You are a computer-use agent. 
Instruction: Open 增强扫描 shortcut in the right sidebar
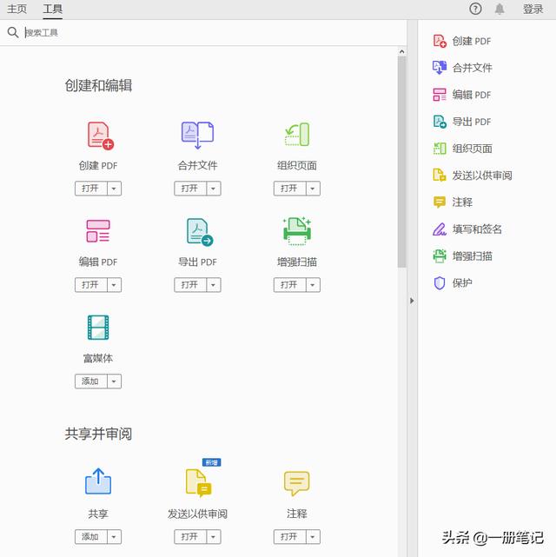click(x=462, y=255)
